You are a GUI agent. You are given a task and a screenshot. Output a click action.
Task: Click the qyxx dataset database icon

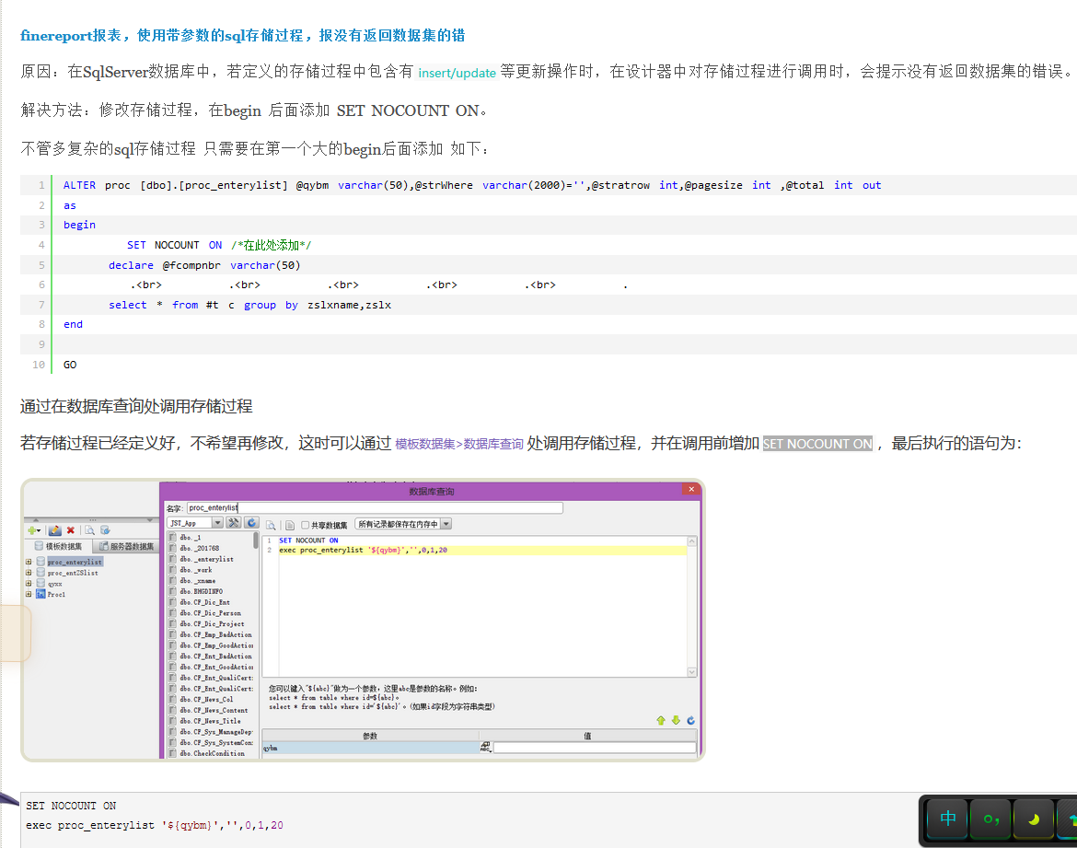[41, 584]
